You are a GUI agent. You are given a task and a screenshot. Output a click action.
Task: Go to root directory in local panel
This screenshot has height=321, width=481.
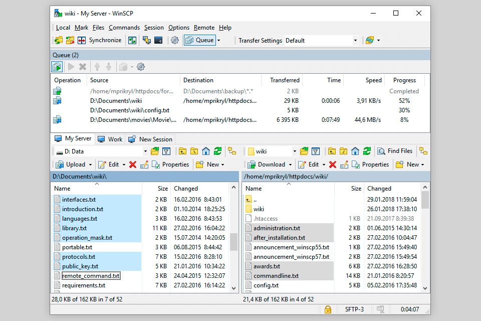(x=194, y=151)
